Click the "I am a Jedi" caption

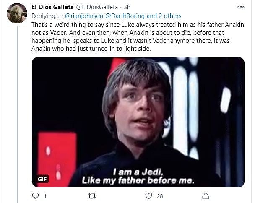click(138, 176)
